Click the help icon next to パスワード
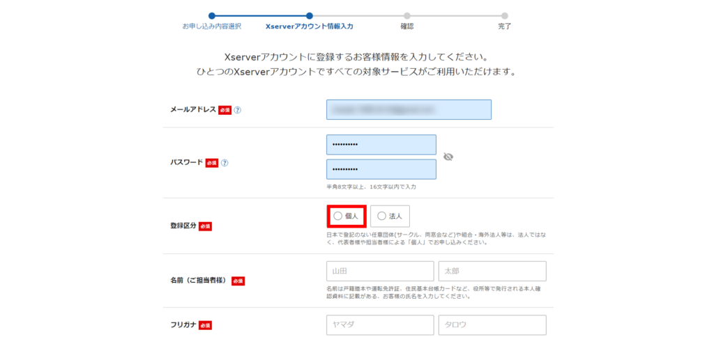This screenshot has height=337, width=714. point(224,163)
